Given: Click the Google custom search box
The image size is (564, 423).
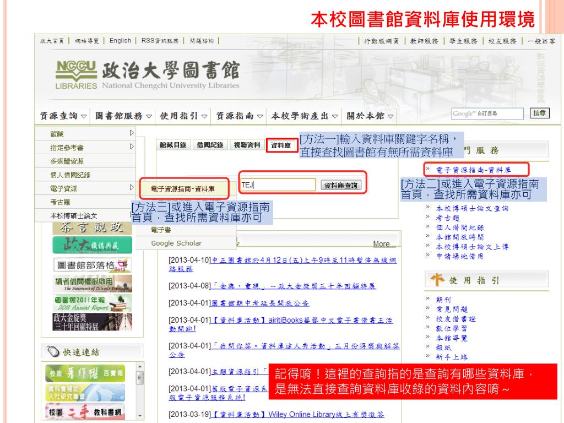Looking at the screenshot, I should point(487,113).
